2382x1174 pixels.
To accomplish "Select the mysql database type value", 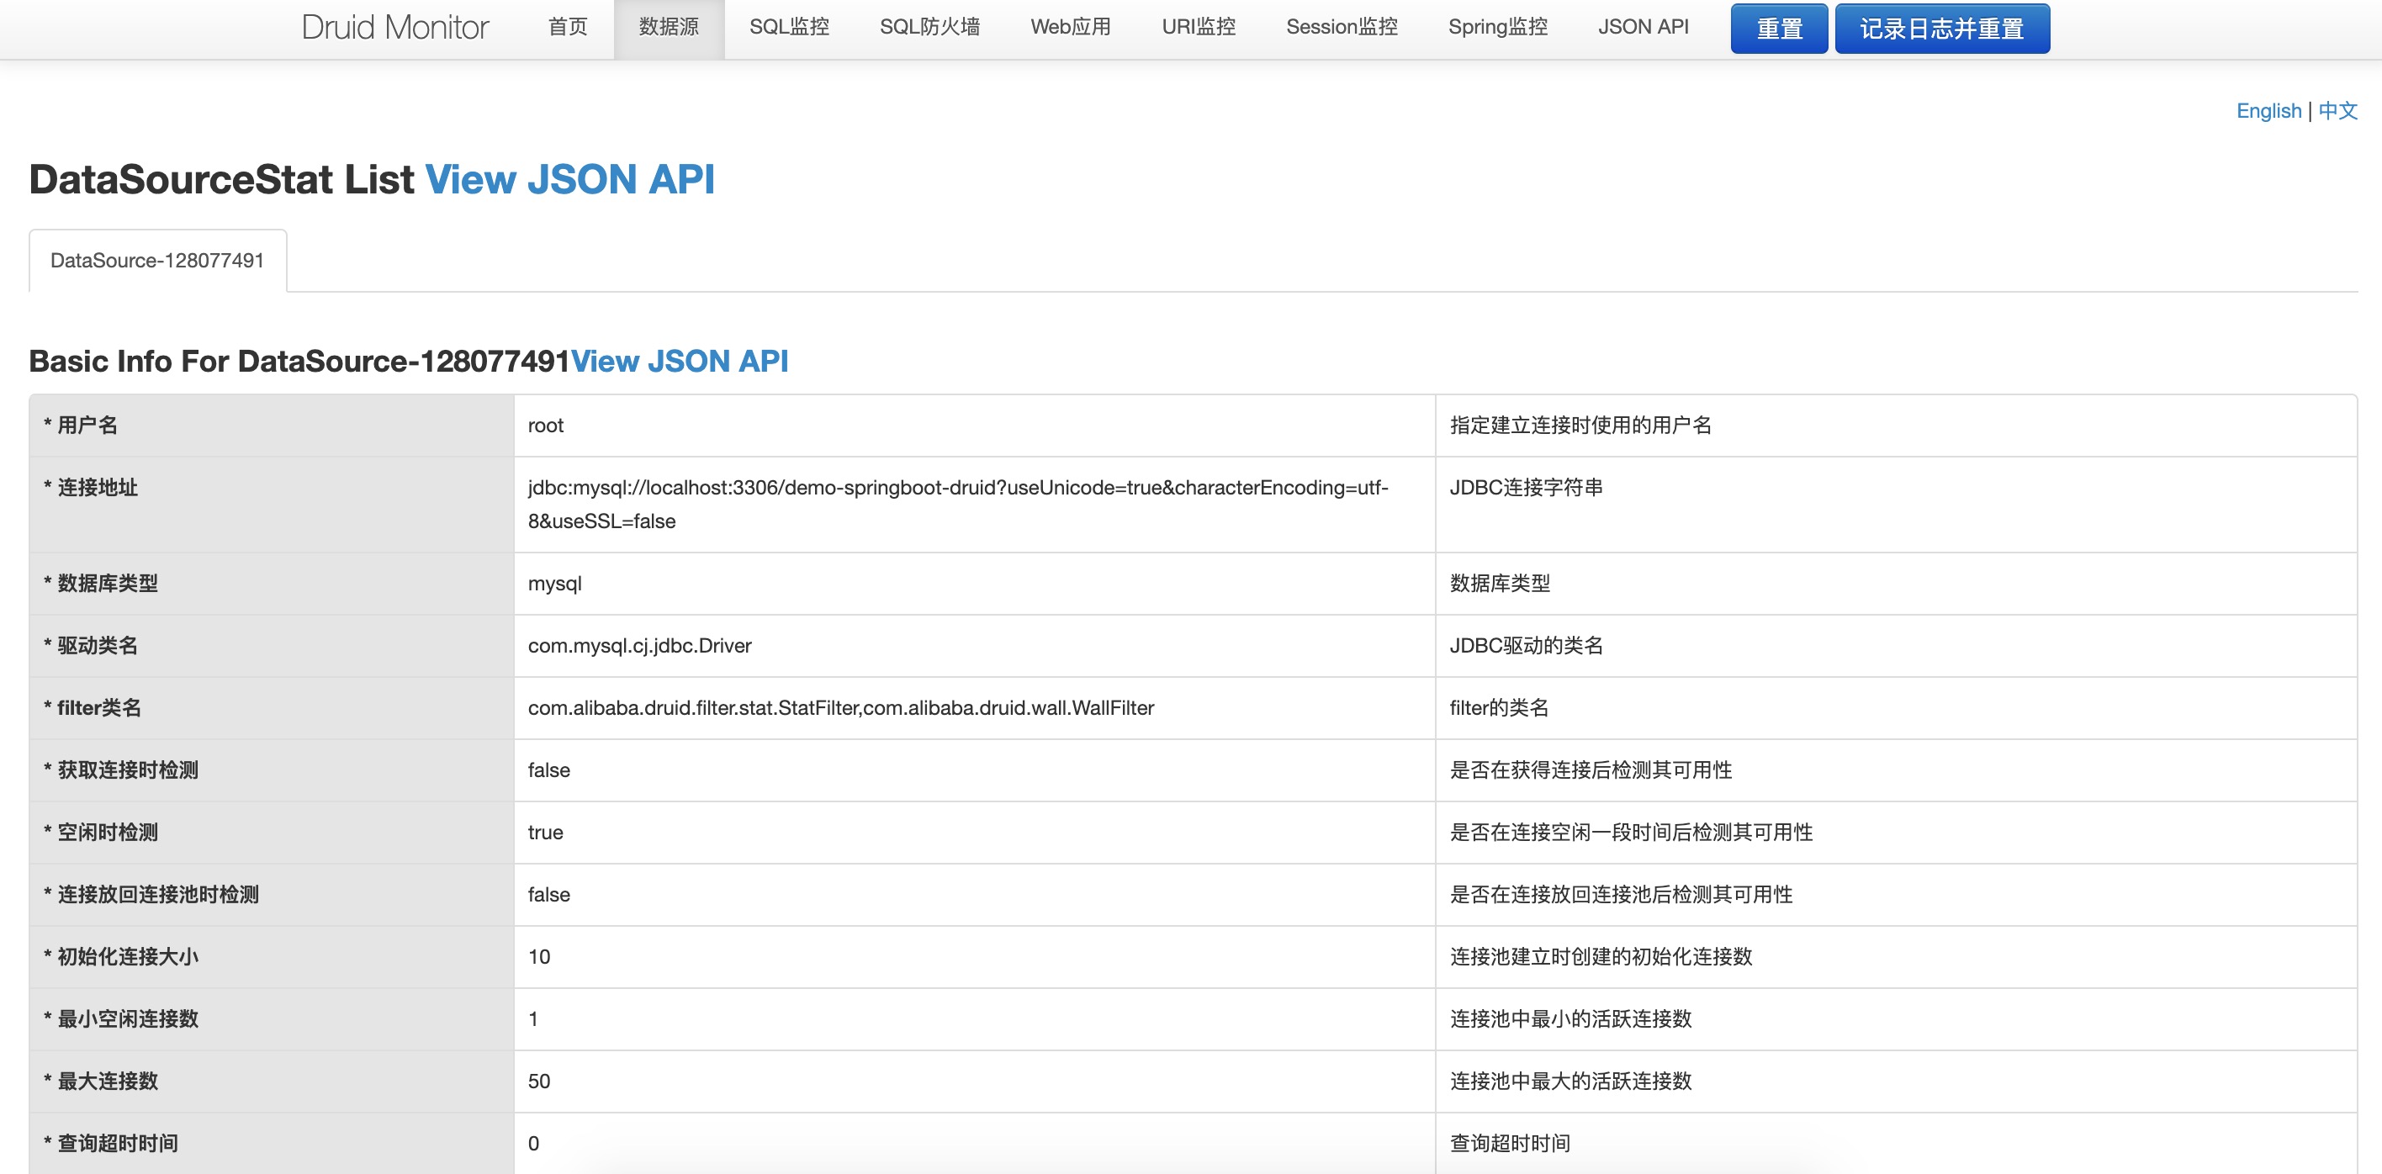I will click(555, 584).
